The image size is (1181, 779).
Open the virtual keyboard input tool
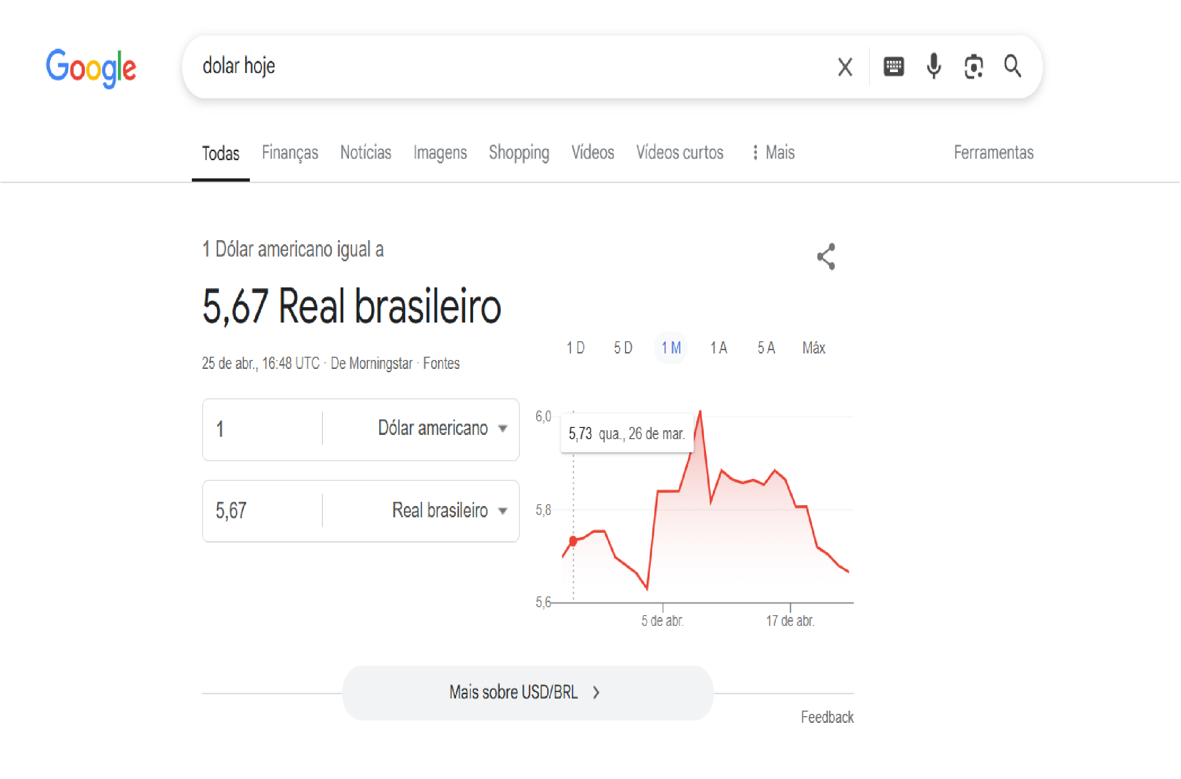(894, 66)
